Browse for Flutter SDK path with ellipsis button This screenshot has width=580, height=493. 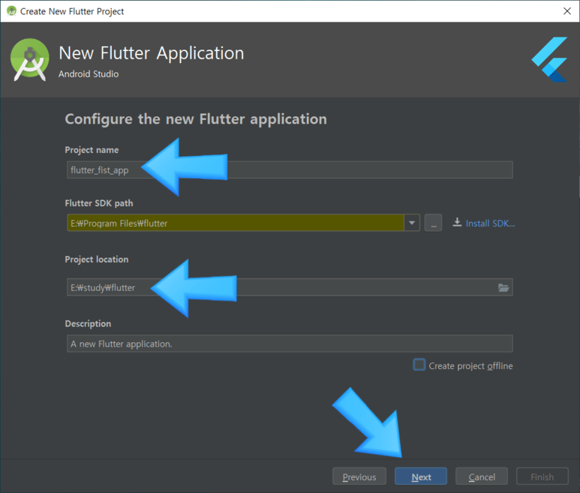(x=433, y=223)
